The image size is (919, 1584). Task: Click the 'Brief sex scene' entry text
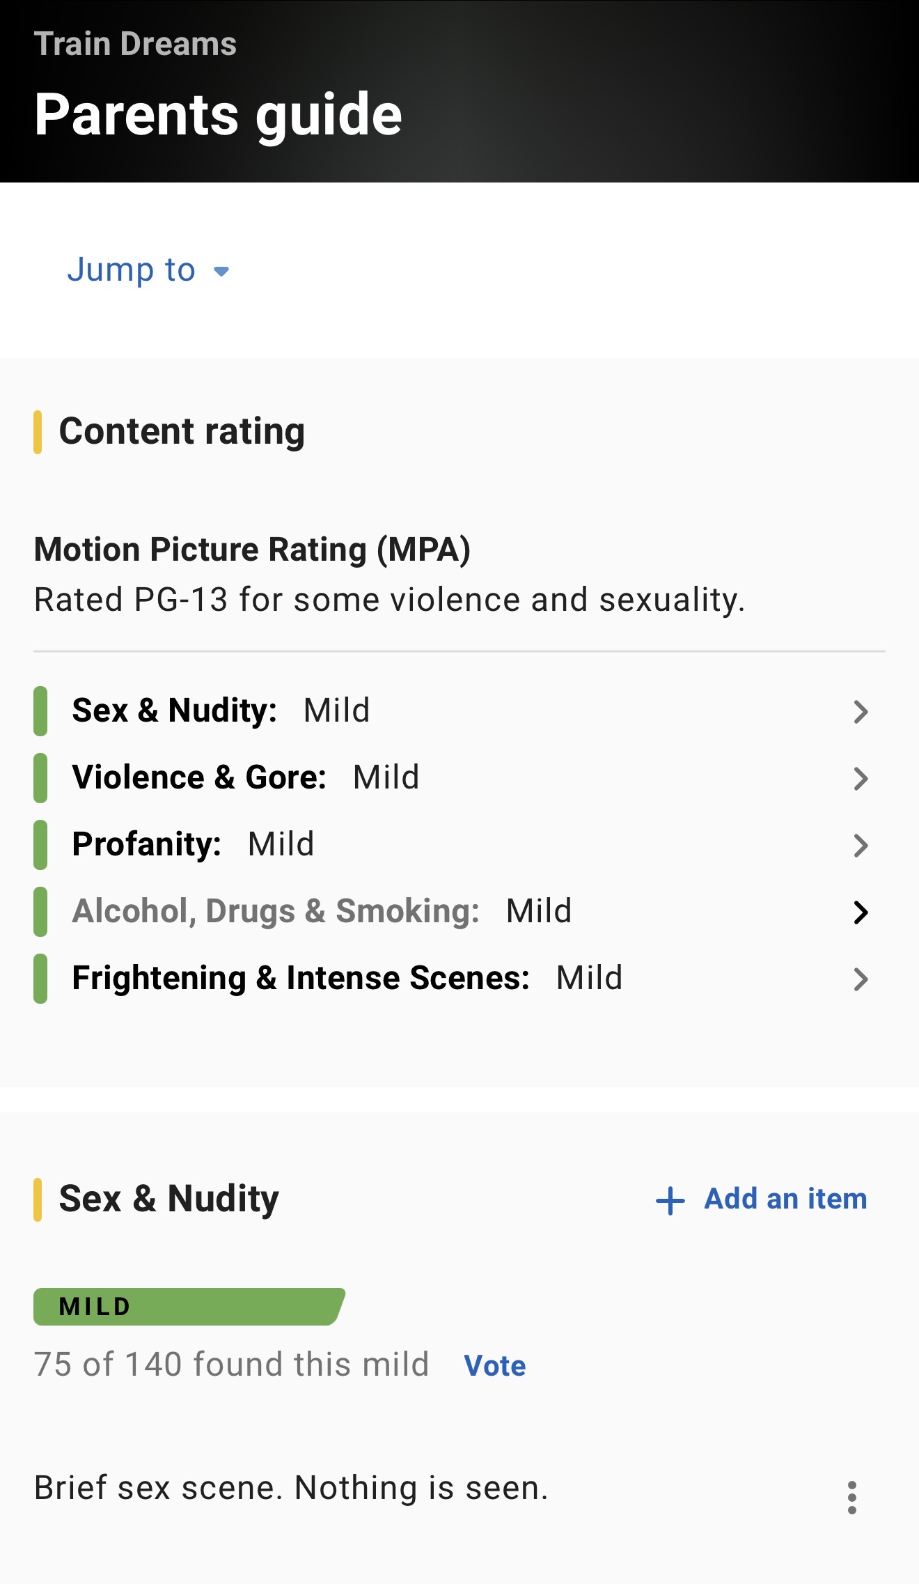[x=291, y=1489]
